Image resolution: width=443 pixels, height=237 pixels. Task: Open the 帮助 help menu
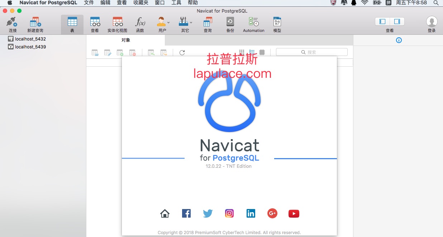193,3
